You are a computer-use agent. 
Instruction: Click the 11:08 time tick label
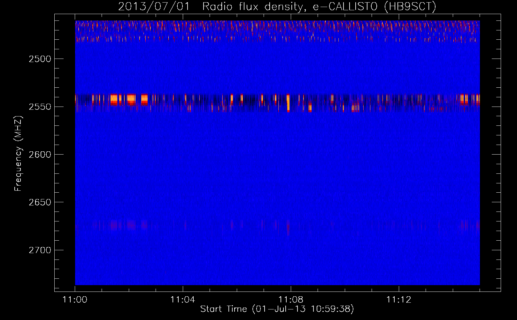[291, 300]
